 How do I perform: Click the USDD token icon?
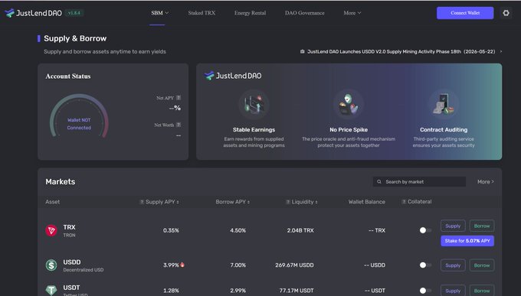[x=51, y=265]
